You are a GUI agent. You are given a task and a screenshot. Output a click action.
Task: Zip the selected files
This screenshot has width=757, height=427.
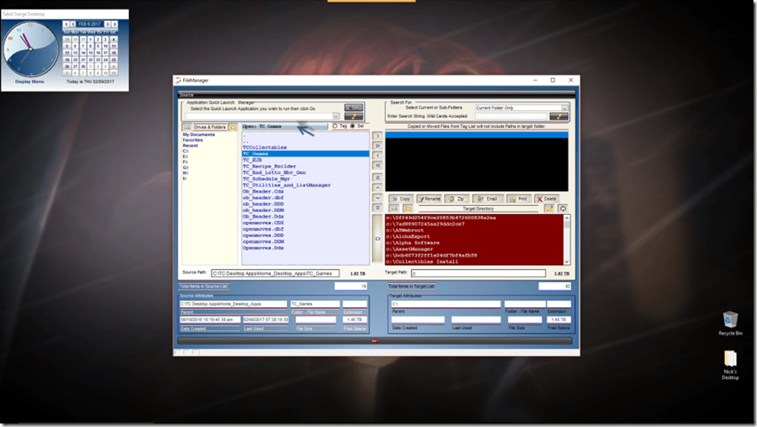[458, 199]
